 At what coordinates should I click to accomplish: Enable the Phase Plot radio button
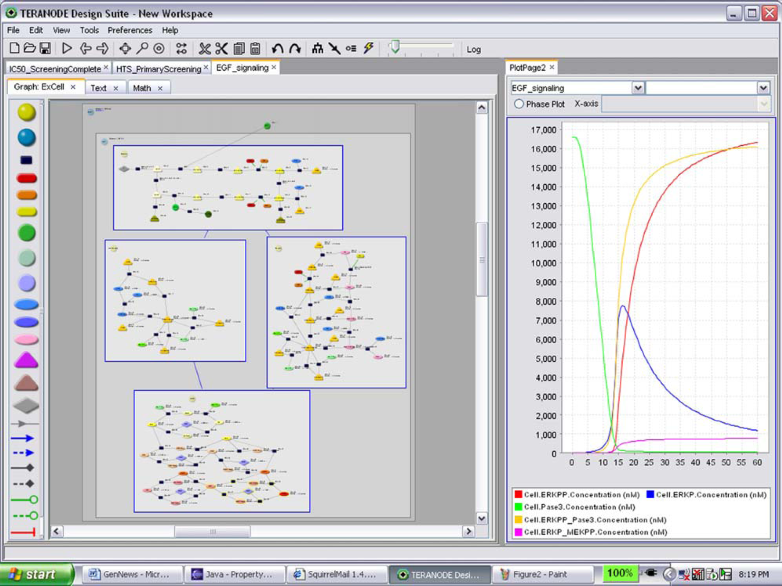pyautogui.click(x=519, y=104)
